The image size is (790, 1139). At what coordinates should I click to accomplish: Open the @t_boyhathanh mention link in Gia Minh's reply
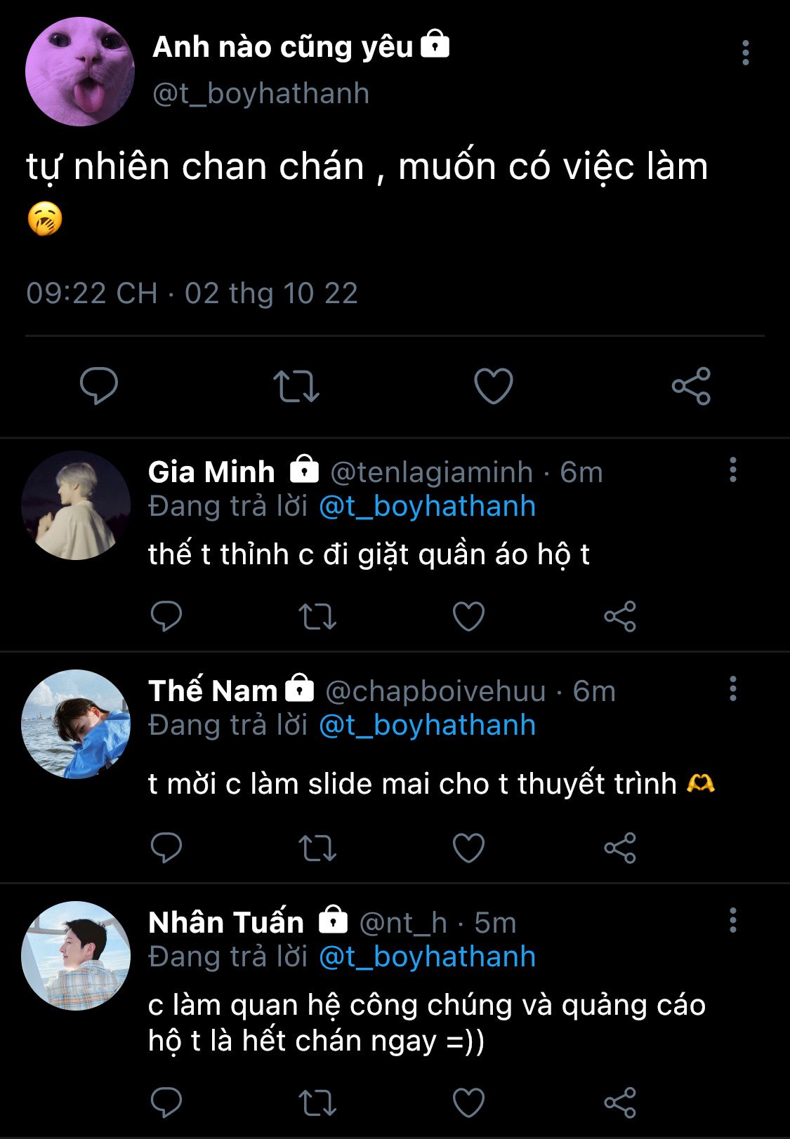pyautogui.click(x=427, y=506)
